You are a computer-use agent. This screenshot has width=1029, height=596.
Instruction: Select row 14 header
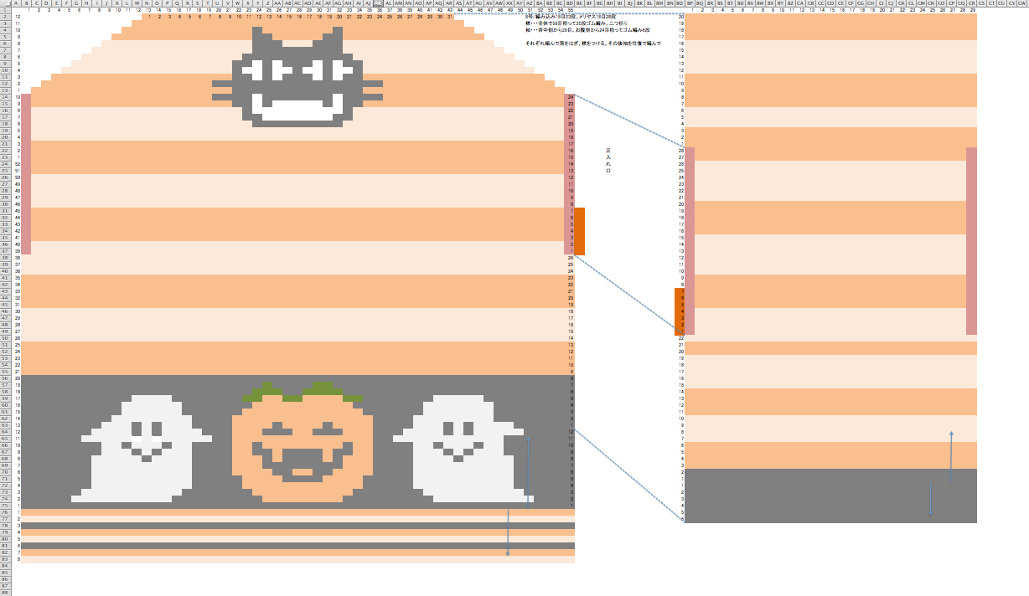[x=5, y=97]
